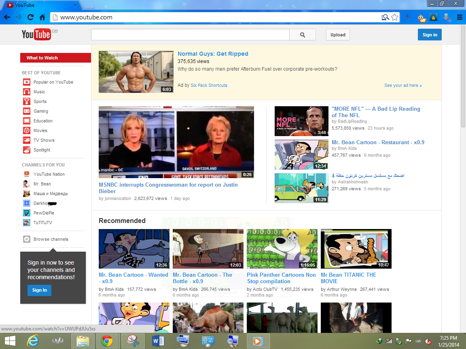Click the microphone voice search icon
This screenshot has height=349, width=466.
click(x=407, y=17)
